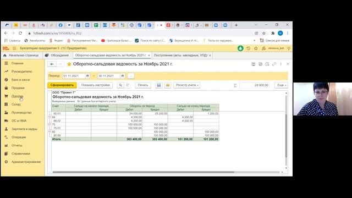Collapse the account 80 group in report
The image size is (352, 198).
[x=50, y=132]
